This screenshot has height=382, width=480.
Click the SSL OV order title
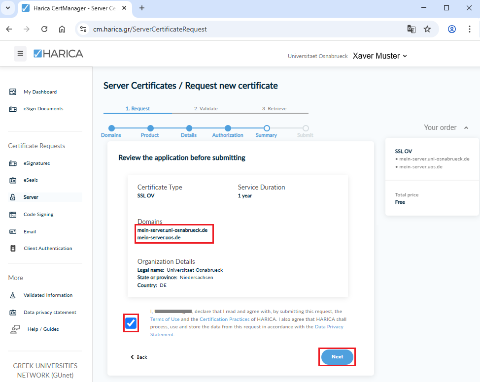click(x=404, y=151)
